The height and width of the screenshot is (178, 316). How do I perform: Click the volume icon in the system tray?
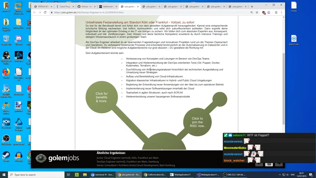pyautogui.click(x=288, y=175)
